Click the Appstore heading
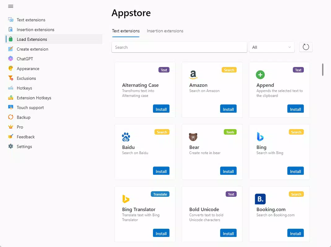This screenshot has width=331, height=247. click(x=131, y=13)
